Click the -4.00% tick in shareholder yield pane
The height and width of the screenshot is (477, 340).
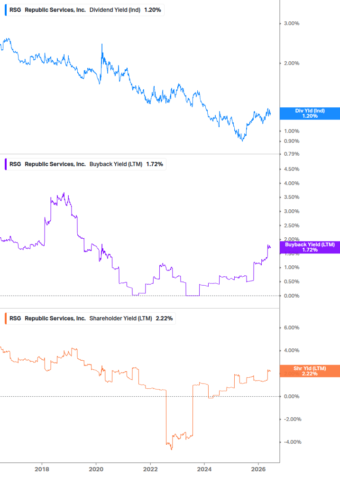point(293,442)
